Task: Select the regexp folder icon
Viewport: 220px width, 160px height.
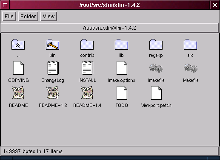Action: coord(156,45)
